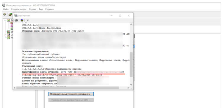Select the last green-X tree node icon
223x112 pixels.
[x=9, y=38]
